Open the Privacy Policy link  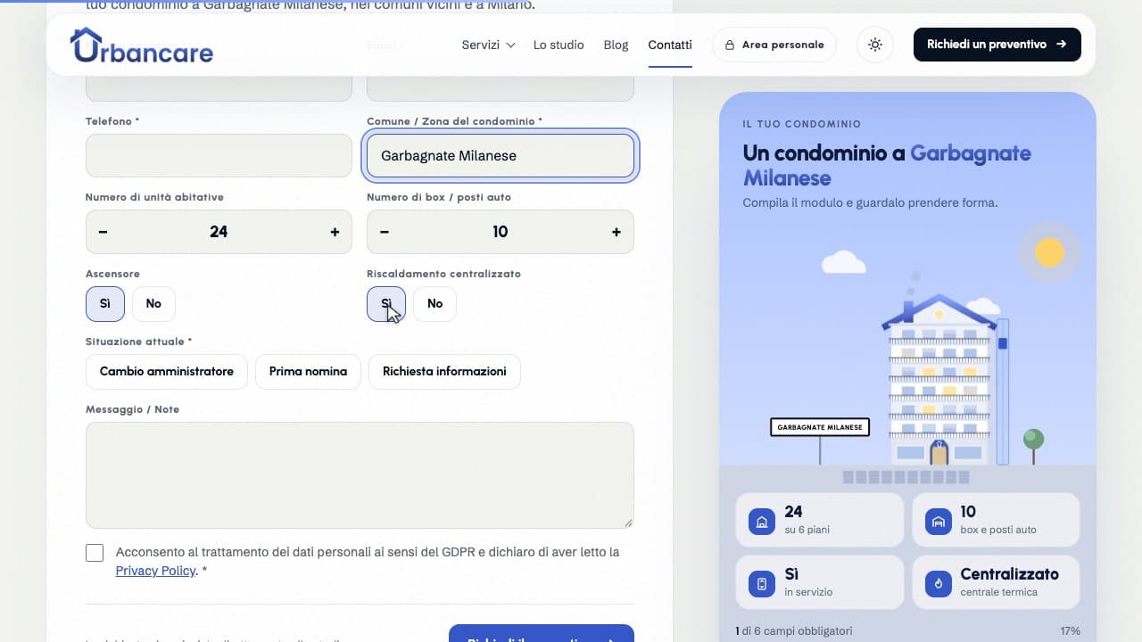click(x=155, y=571)
